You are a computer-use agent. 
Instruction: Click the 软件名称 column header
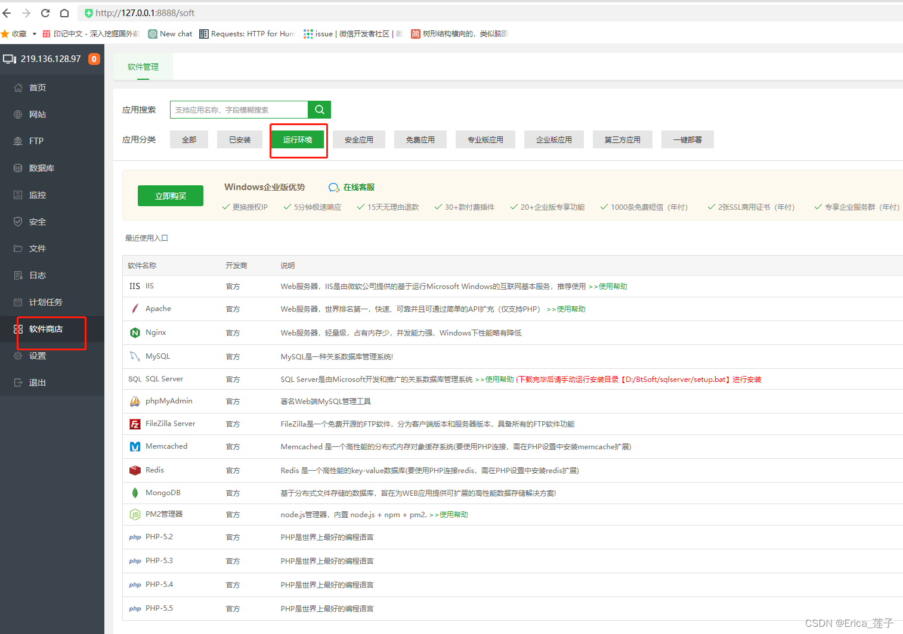point(142,266)
